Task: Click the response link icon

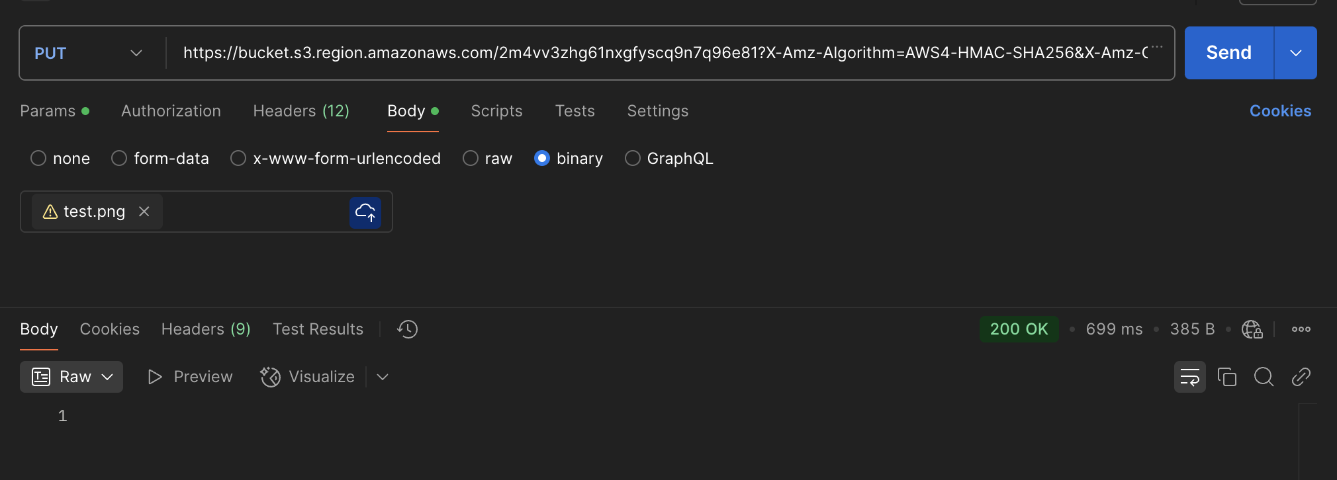Action: [1301, 377]
